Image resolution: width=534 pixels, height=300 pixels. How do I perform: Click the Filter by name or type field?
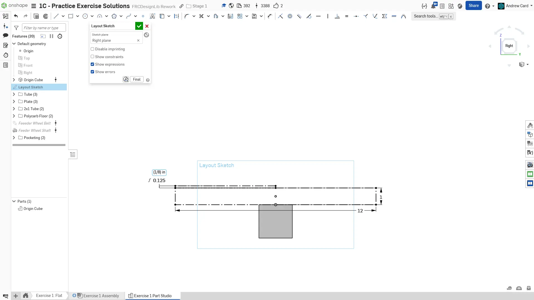[x=44, y=28]
